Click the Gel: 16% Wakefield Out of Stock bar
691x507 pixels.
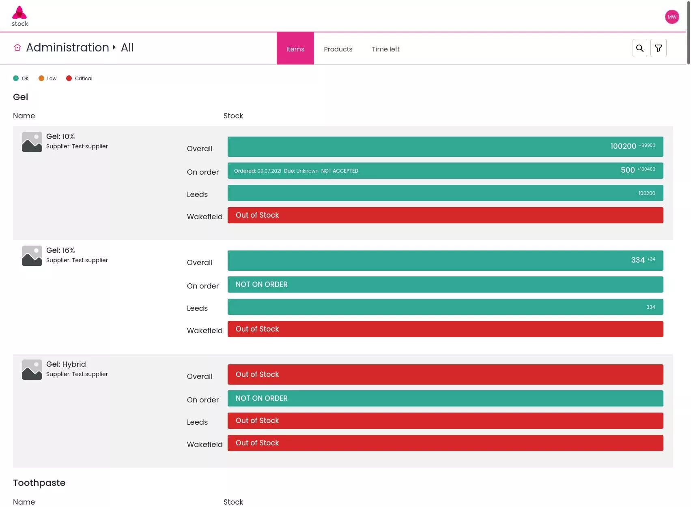pyautogui.click(x=445, y=329)
